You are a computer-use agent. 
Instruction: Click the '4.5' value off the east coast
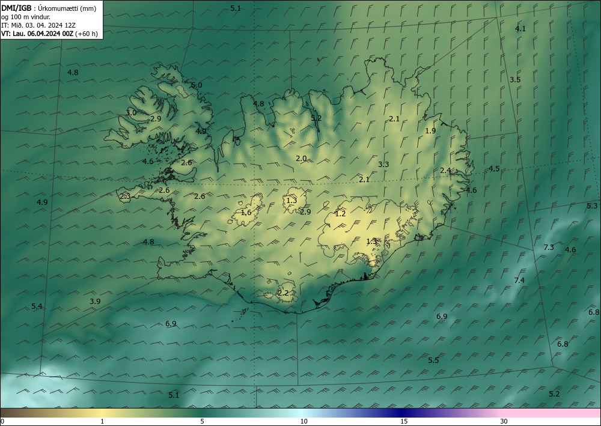click(x=494, y=169)
